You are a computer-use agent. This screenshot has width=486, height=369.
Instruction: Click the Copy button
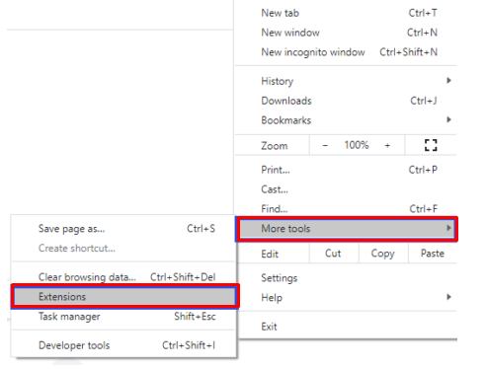point(383,254)
